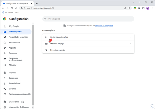The image size is (155, 109).
Task: Open the side panel icon
Action: [143, 8]
